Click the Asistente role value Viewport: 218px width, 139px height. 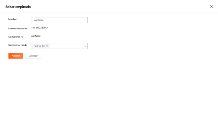coord(36,36)
